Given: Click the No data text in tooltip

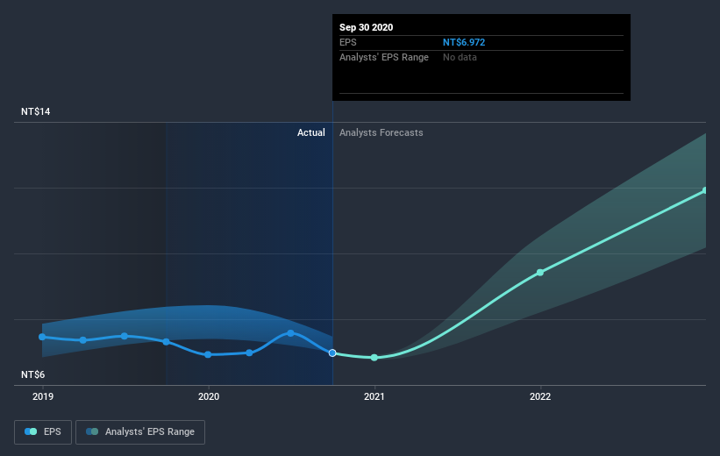Looking at the screenshot, I should click(460, 57).
